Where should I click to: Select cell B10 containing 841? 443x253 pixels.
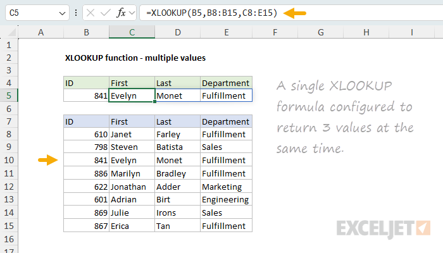tap(87, 160)
